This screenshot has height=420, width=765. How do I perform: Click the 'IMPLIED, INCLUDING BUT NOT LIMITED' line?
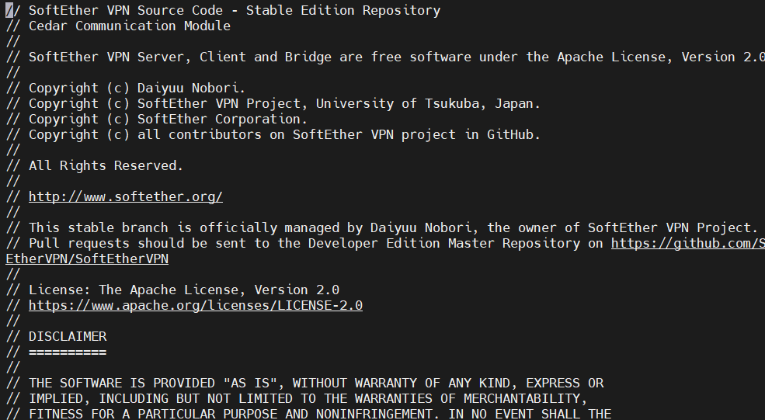coord(297,398)
